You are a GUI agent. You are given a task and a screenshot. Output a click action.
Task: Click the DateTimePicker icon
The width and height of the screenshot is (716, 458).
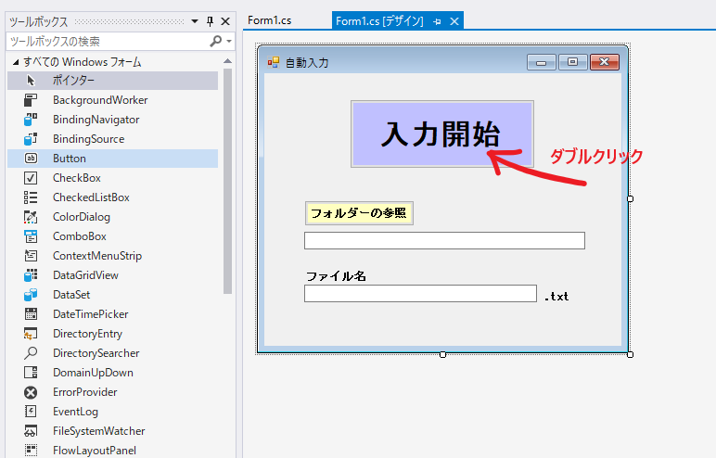(31, 314)
